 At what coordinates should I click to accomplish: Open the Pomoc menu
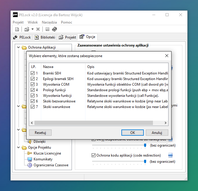point(67,22)
